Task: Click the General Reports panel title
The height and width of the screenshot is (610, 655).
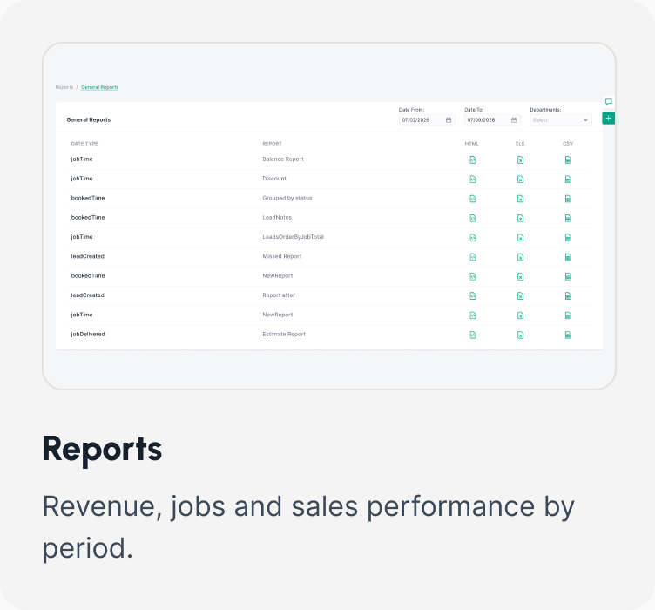Action: (x=89, y=120)
